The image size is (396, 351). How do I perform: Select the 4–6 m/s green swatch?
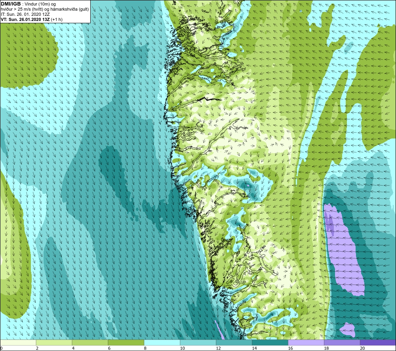(x=90, y=342)
